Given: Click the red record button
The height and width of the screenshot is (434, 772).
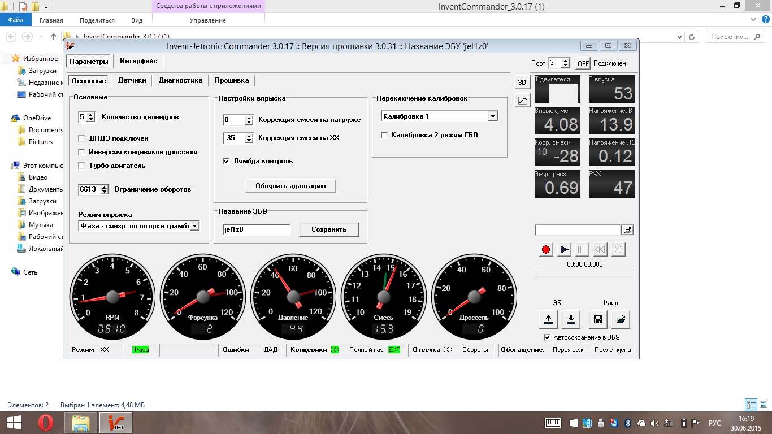Looking at the screenshot, I should (546, 249).
